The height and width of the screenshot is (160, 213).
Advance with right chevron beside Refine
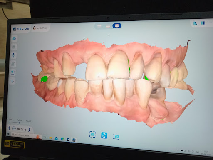29,130
